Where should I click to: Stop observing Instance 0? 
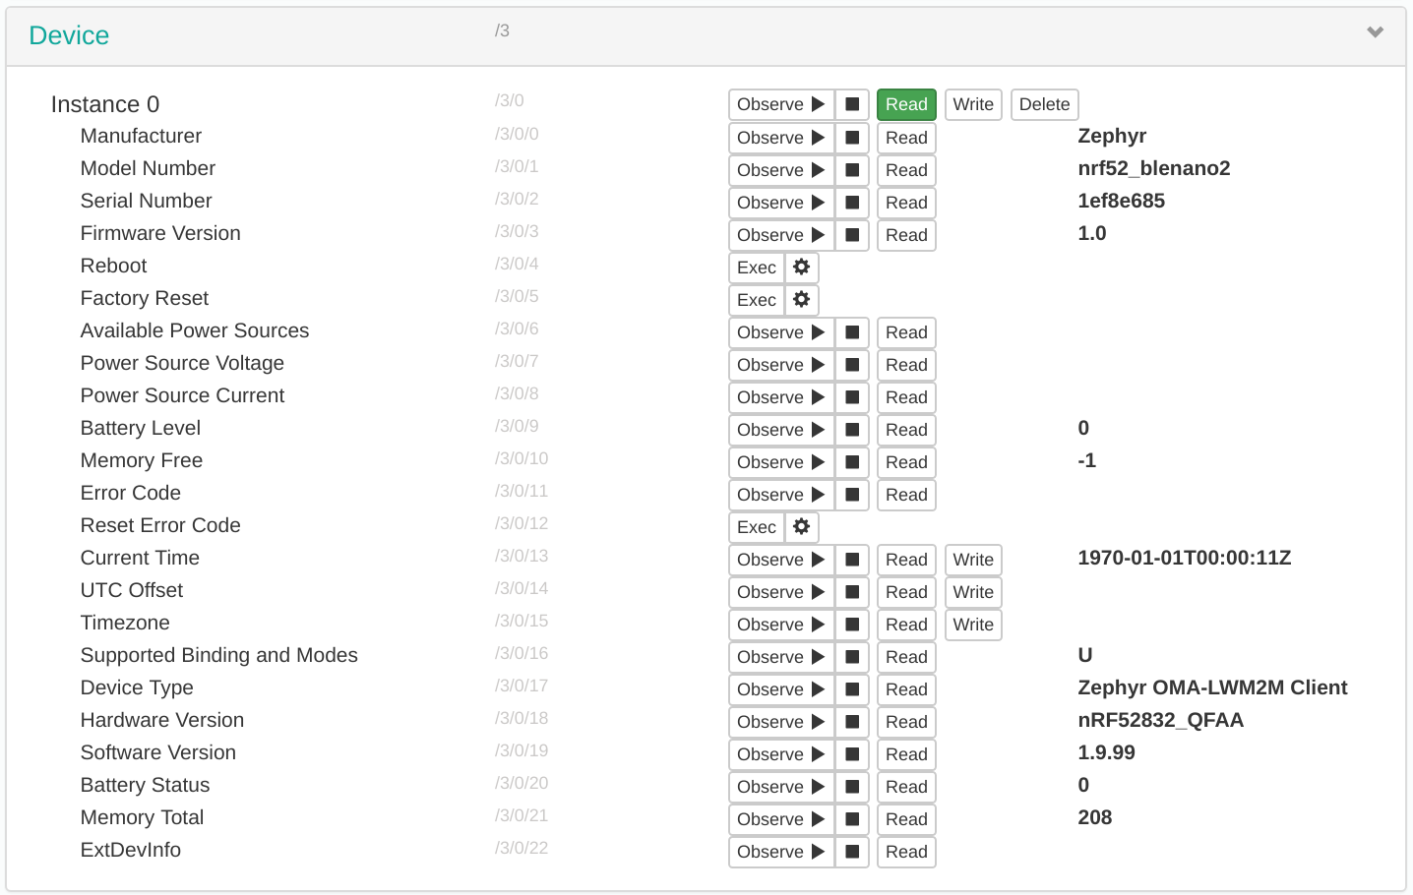(x=852, y=104)
